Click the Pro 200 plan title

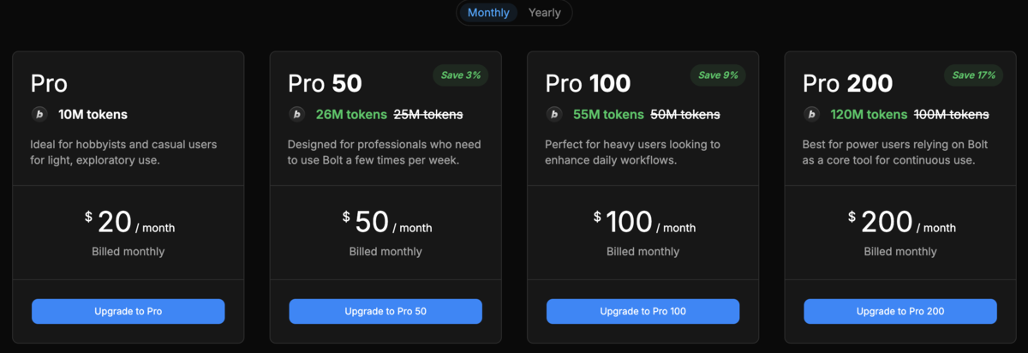click(847, 83)
